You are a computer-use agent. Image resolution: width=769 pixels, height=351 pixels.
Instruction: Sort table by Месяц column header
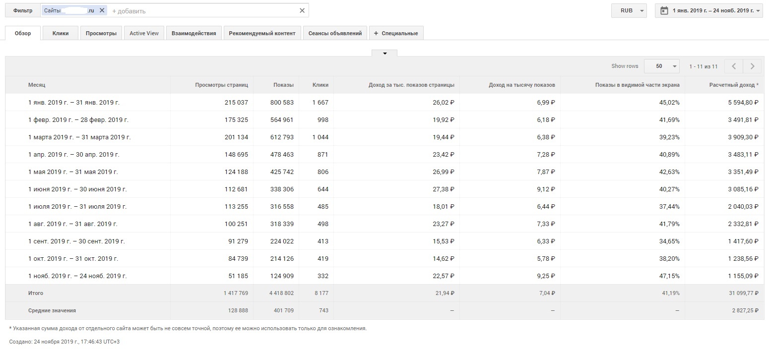[37, 85]
